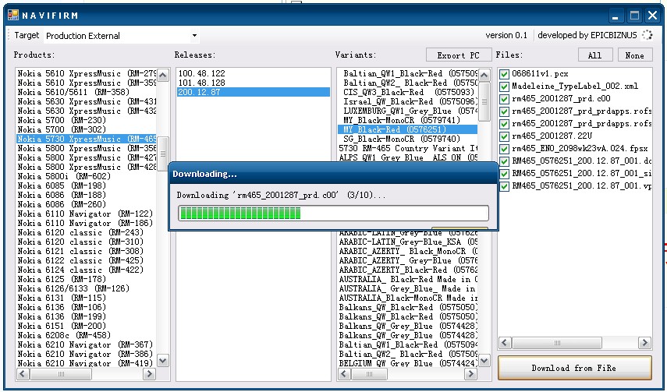Minimize the NaviFirm window
The height and width of the screenshot is (392, 667).
click(615, 16)
